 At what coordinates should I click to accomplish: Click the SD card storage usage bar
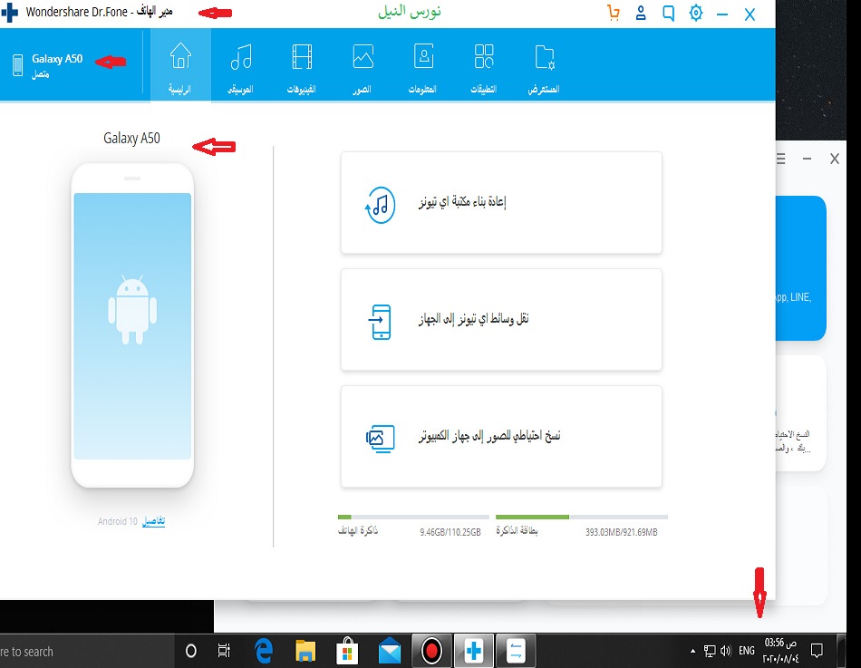(x=576, y=517)
